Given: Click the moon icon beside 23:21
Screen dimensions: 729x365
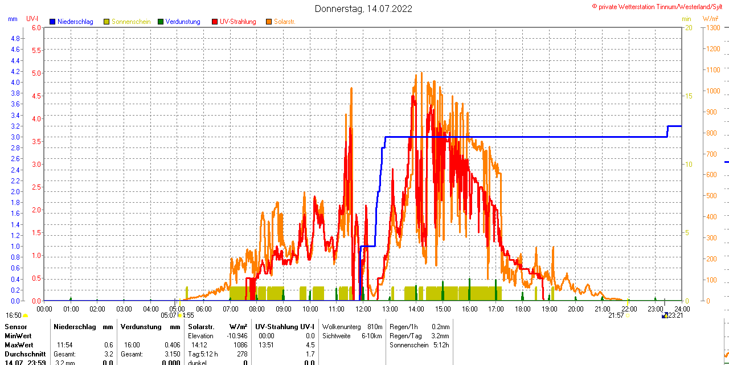Looking at the screenshot, I should (x=664, y=315).
